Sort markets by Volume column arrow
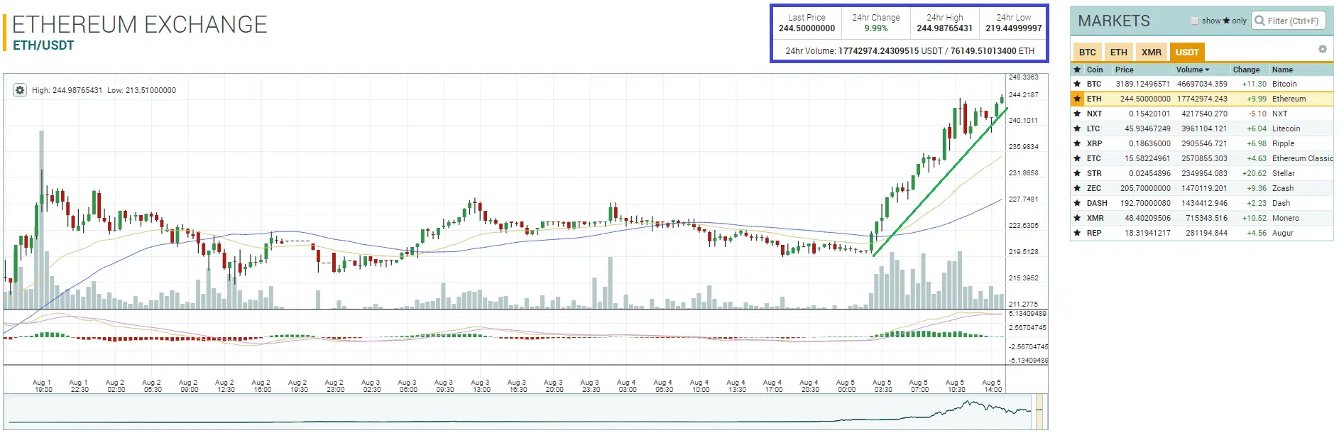This screenshot has width=1339, height=433. 1207,70
